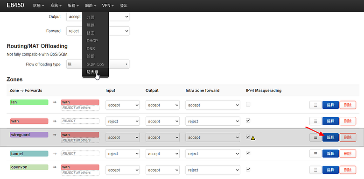The image size is (364, 179).
Task: Click the Zones section heading
Action: (14, 79)
